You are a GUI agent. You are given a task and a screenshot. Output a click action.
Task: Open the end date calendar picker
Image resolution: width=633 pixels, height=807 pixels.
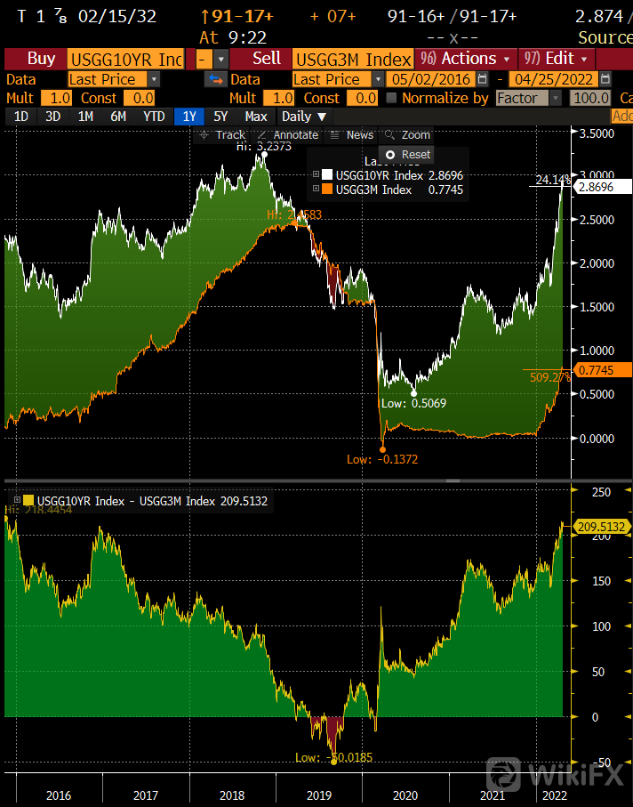pos(605,79)
